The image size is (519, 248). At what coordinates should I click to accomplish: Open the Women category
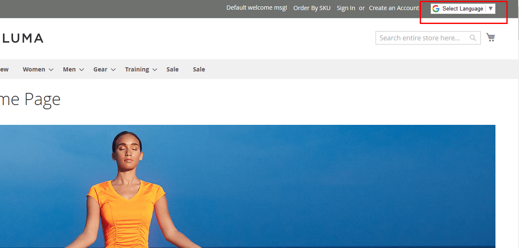34,69
